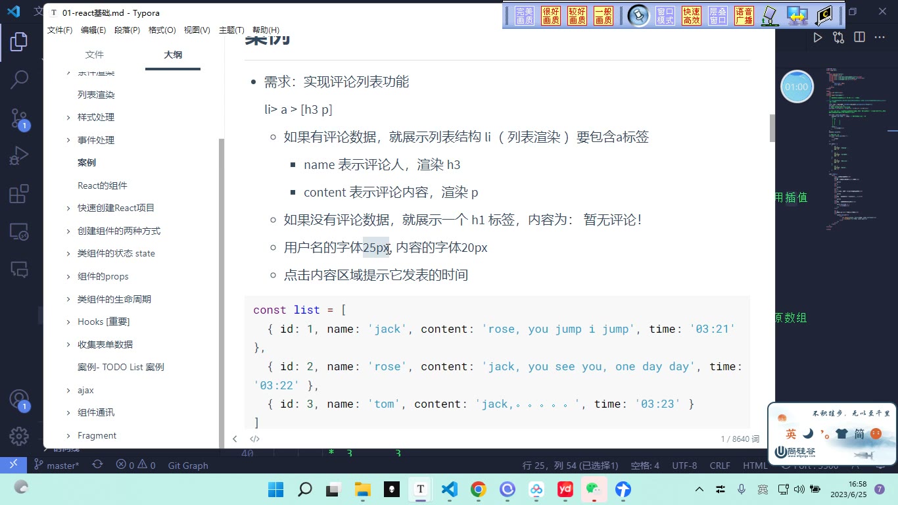Open Google Chrome from taskbar

click(478, 489)
